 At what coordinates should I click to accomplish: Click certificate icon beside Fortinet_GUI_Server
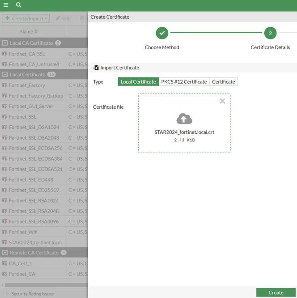[x=4, y=106]
